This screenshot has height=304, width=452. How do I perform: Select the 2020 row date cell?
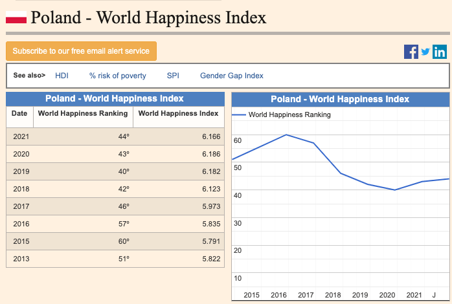(x=21, y=154)
